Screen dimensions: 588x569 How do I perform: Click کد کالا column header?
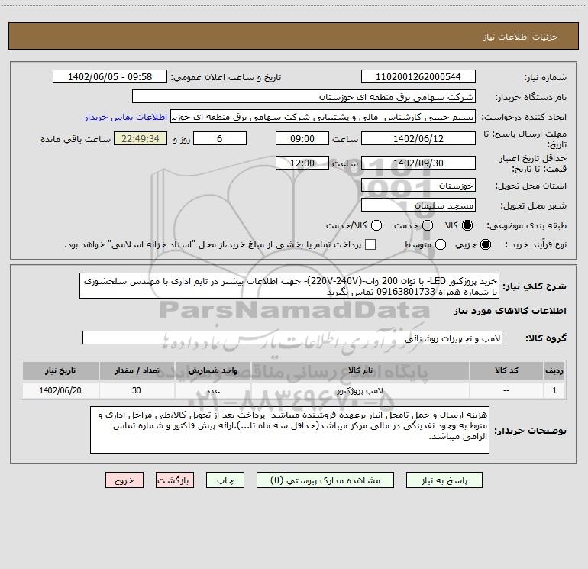pyautogui.click(x=506, y=370)
